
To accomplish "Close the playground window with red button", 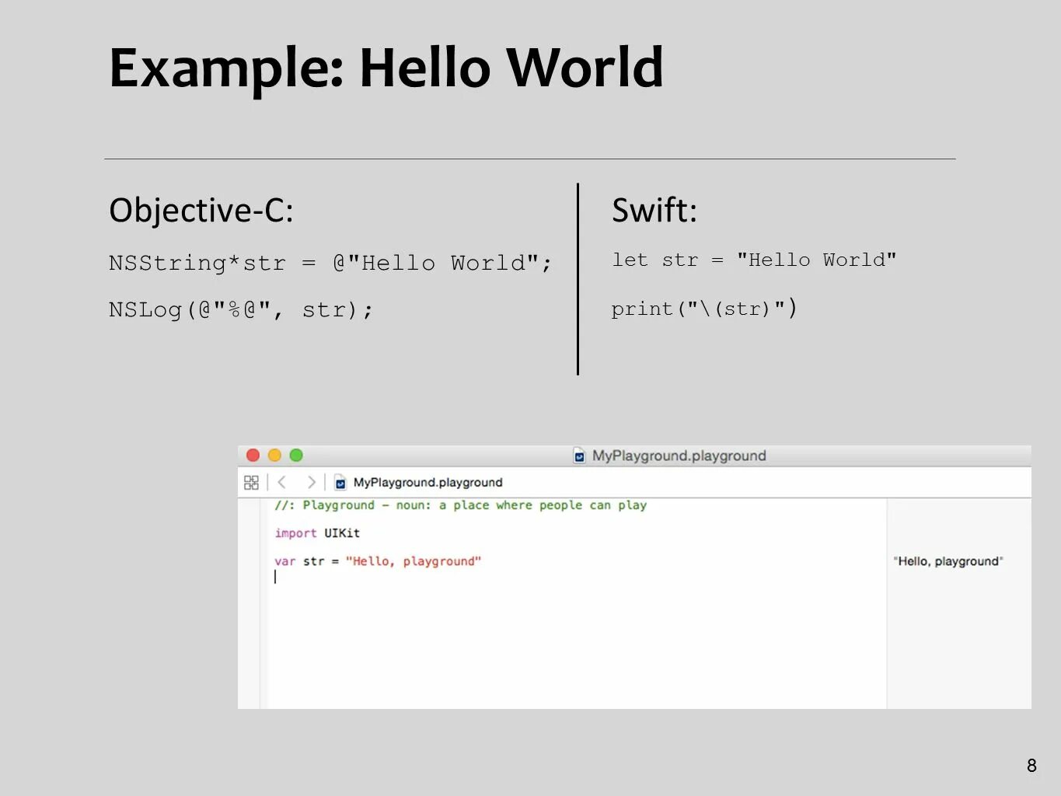I will (x=253, y=456).
